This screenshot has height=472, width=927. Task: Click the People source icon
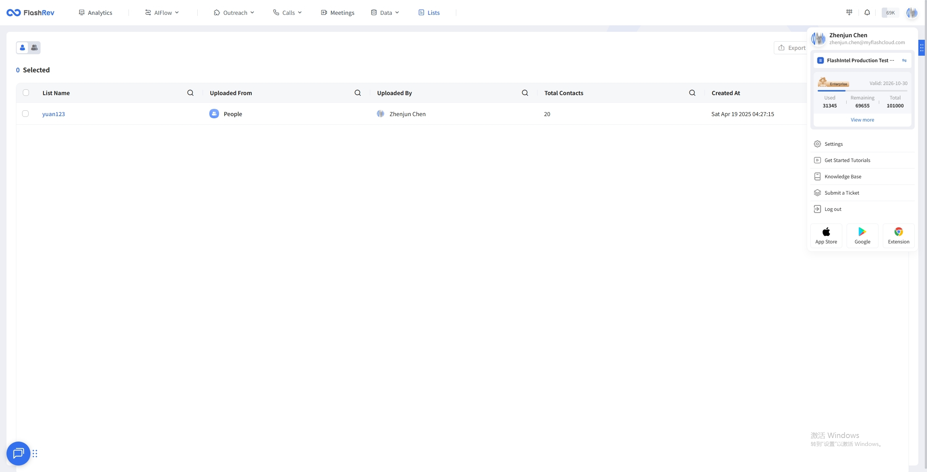pos(214,114)
